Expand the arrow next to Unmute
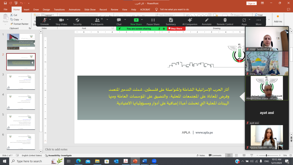 [x=50, y=20]
